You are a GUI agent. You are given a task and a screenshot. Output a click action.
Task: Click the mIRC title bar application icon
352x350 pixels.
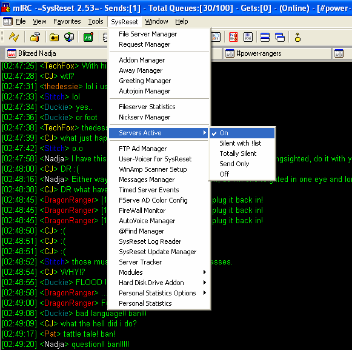5,8
